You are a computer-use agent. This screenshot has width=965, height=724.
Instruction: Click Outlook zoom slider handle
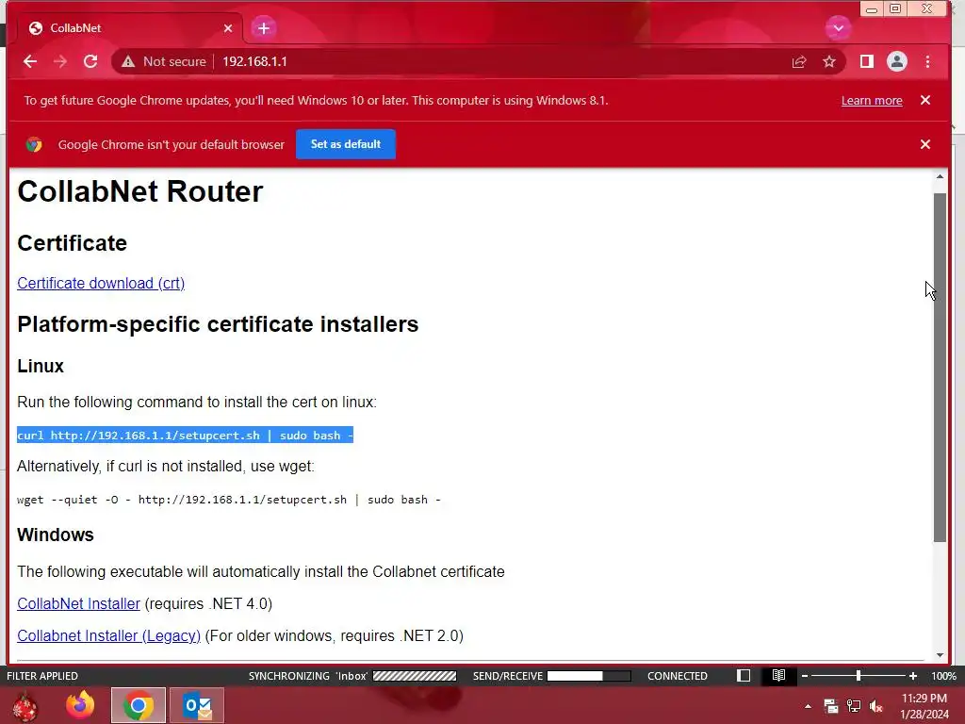point(859,676)
